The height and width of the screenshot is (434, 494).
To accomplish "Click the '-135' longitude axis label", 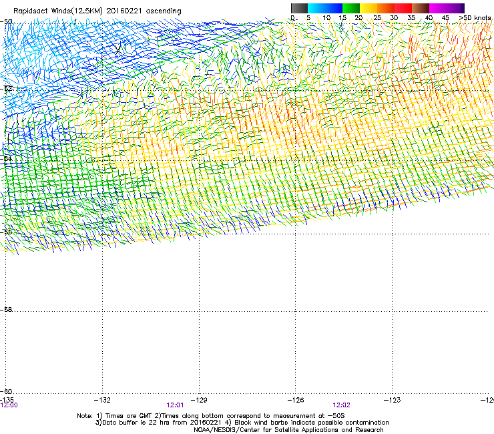I will (x=7, y=400).
